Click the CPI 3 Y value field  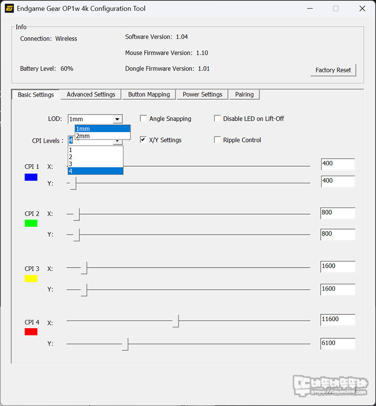[x=338, y=289]
